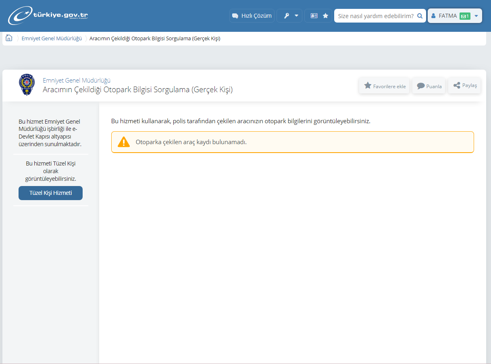The width and height of the screenshot is (491, 364).
Task: Focus the 'Size nasıl yardım edebilirim?' search field
Action: point(375,16)
